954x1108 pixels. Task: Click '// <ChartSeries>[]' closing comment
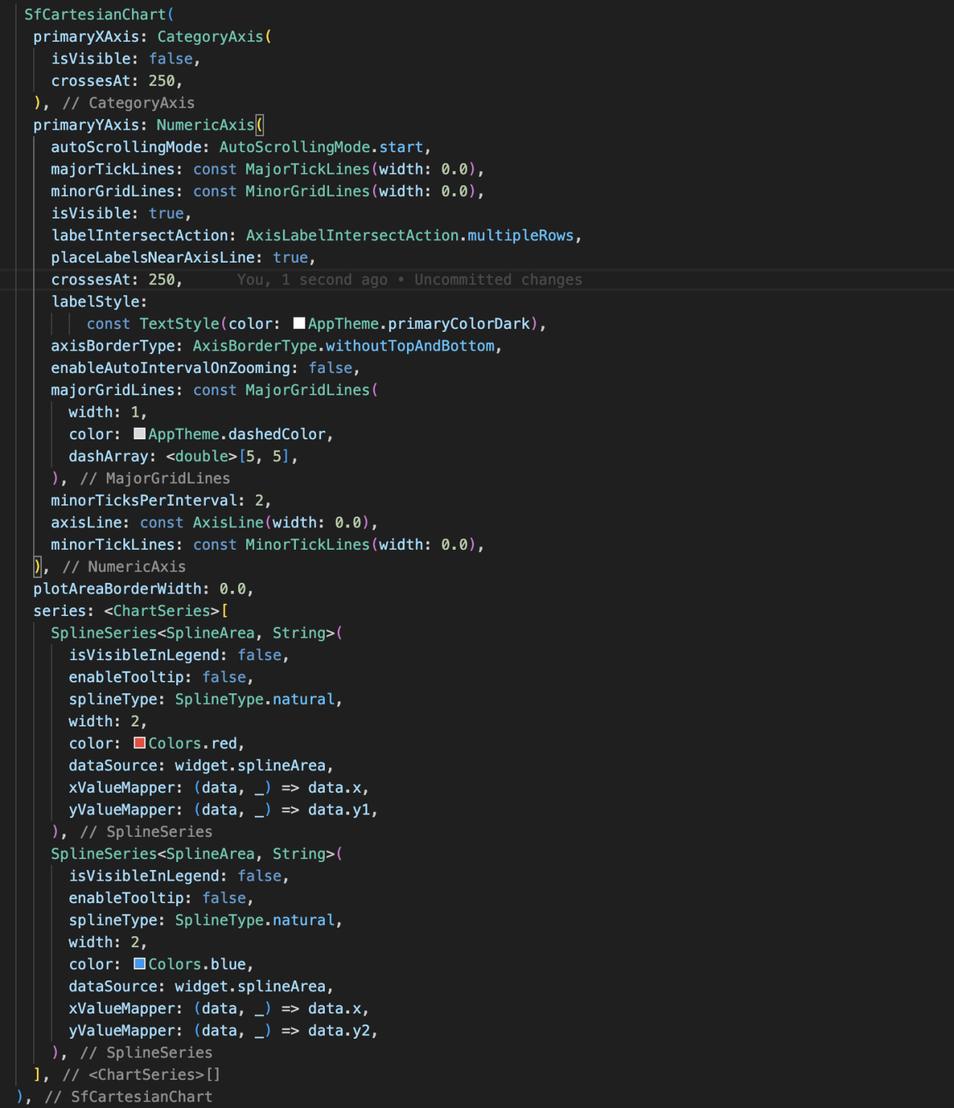coord(141,1074)
